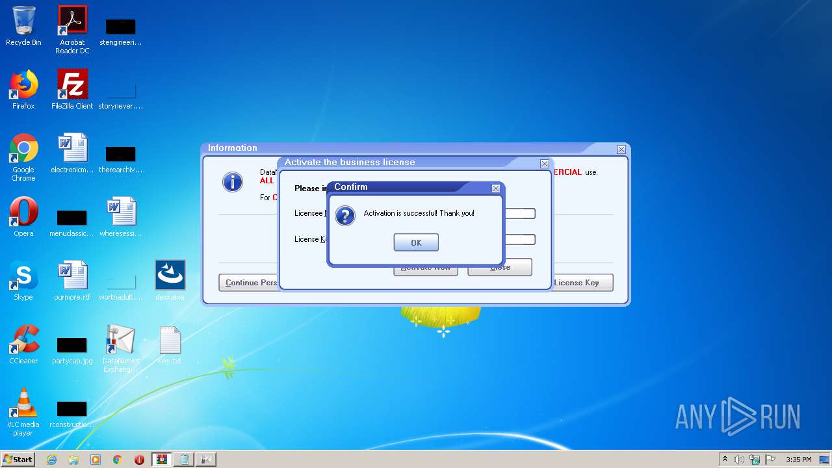Open Opera from the taskbar
This screenshot has height=468, width=832.
[x=139, y=460]
